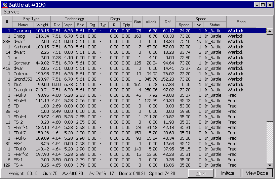
Task: Click the Cpty column header
Action: [x=126, y=25]
